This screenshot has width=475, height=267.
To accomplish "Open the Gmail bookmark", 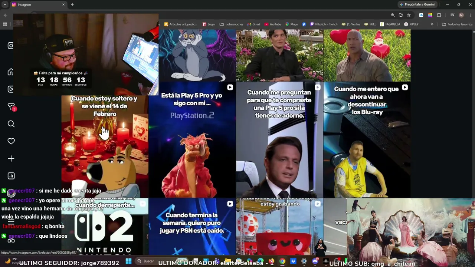I will (254, 24).
